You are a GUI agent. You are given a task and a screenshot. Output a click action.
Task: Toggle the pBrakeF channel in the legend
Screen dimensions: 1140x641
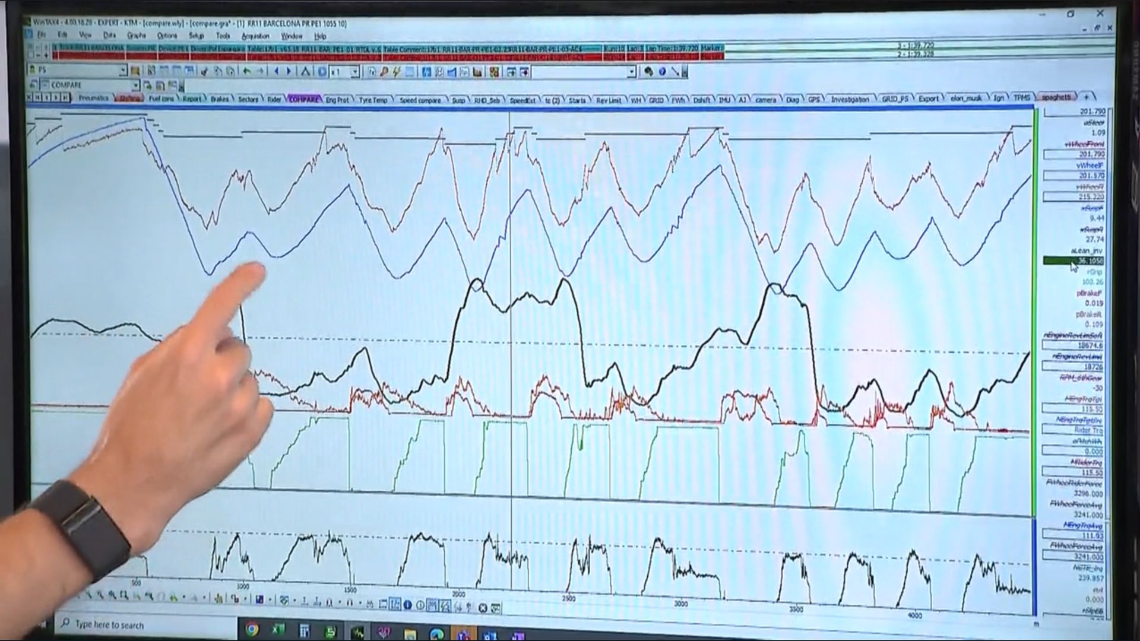click(1089, 293)
